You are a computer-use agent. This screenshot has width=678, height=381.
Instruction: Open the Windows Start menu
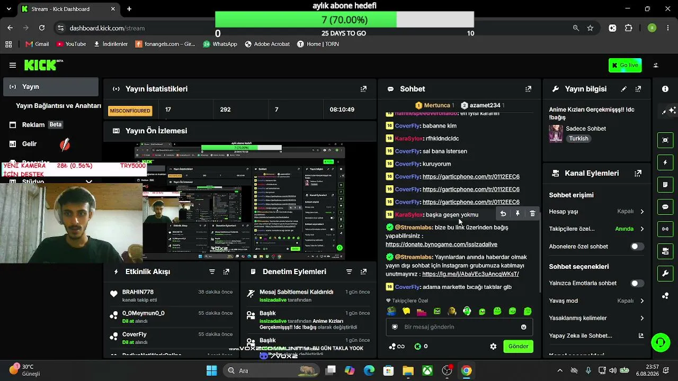pos(211,370)
